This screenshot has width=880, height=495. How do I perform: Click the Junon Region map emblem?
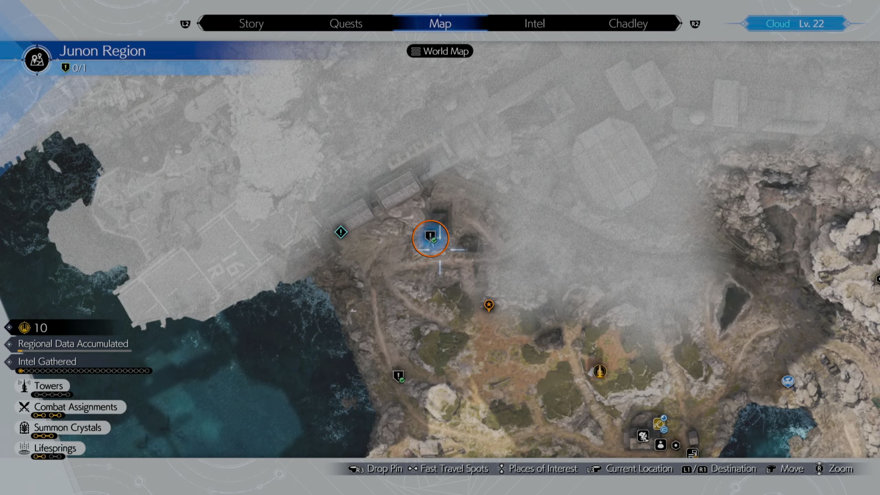tap(37, 60)
